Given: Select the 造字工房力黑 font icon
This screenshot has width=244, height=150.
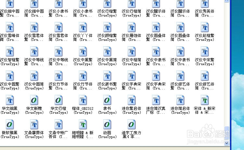Looking at the screenshot, I should (132, 124).
